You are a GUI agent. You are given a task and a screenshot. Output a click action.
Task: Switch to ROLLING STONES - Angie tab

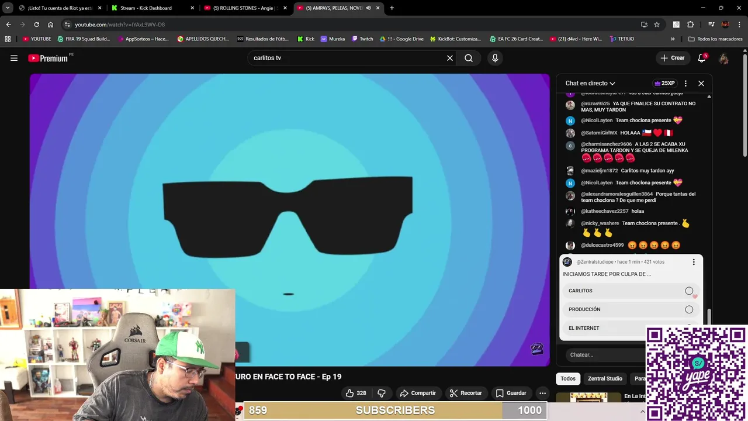[x=245, y=8]
